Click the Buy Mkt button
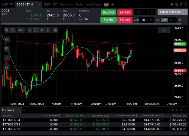This screenshot has height=136, width=189. click(x=109, y=12)
